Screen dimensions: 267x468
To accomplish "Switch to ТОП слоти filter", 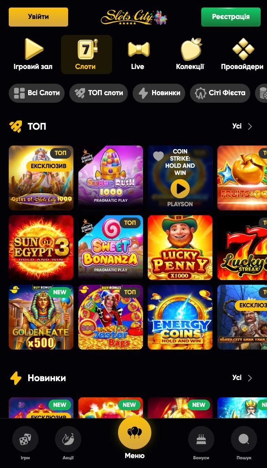I will tap(99, 93).
